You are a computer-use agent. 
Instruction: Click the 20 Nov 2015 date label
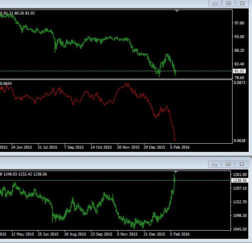point(128,147)
